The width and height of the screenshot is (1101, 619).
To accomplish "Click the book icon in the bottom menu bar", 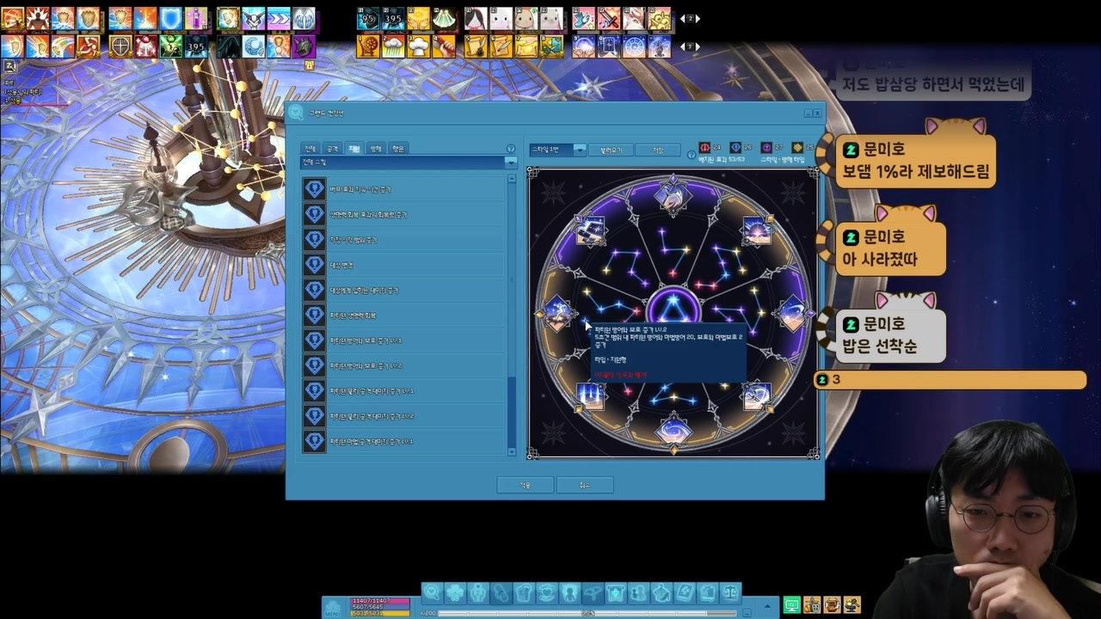I will tap(685, 592).
